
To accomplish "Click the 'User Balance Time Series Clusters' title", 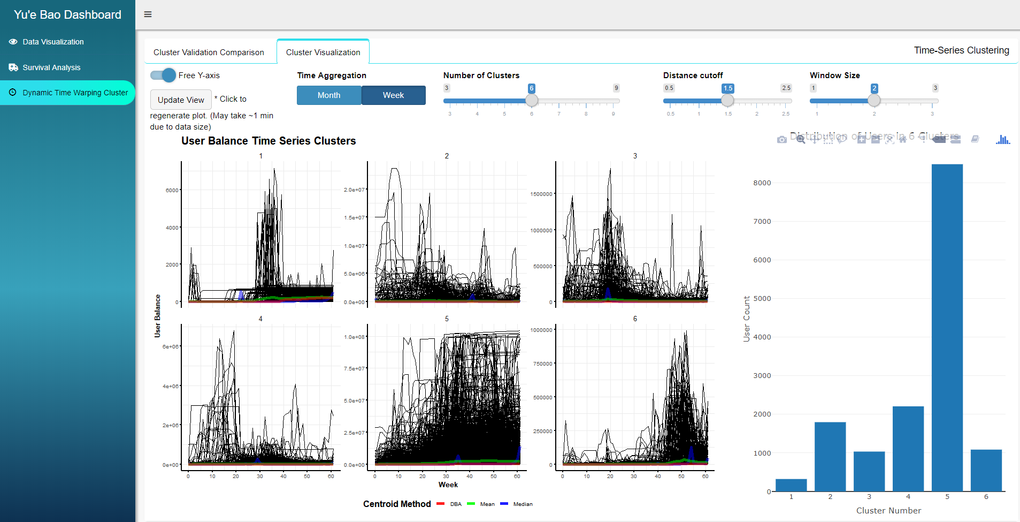I will tap(269, 141).
